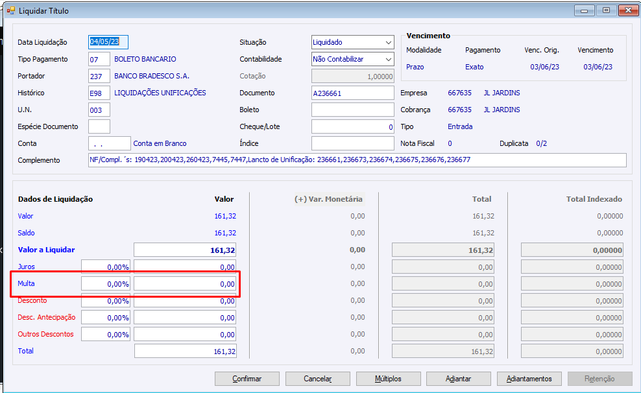Click the Adiantar button
Viewport: 641px width, 393px height.
(458, 379)
